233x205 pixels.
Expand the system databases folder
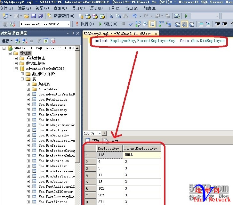tap(16, 58)
